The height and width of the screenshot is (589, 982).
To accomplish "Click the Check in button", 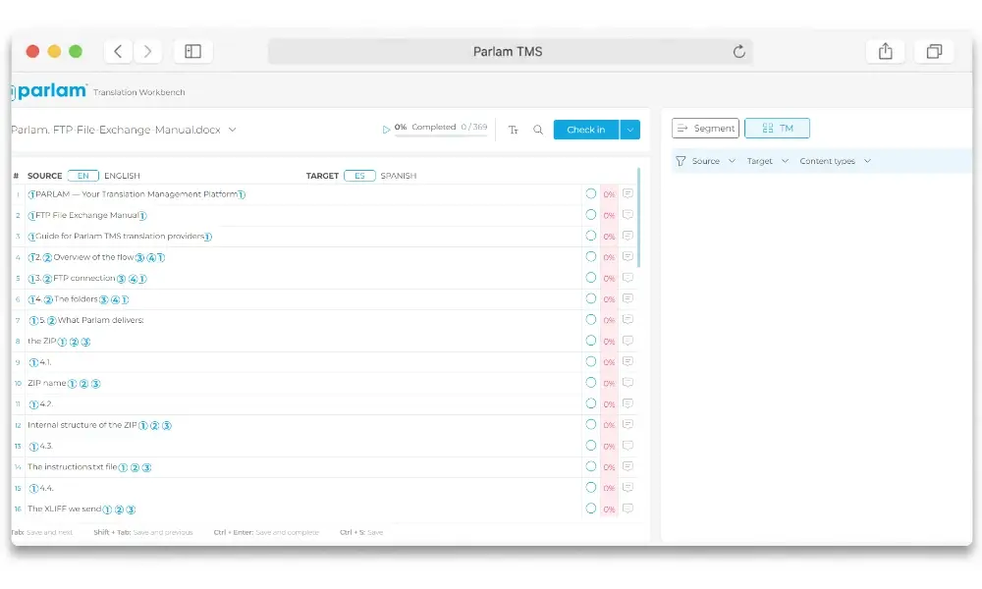I will [585, 130].
